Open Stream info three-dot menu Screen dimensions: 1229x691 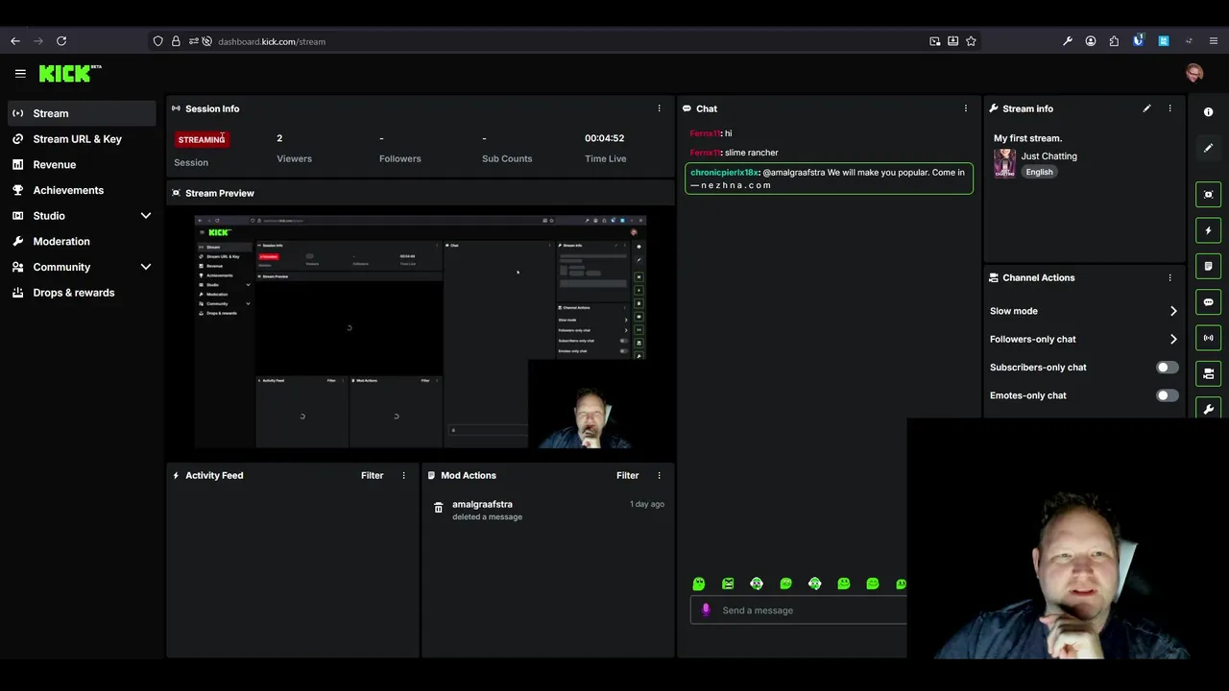click(x=1169, y=108)
